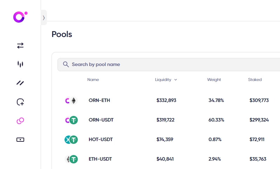Click the Orion logo in sidebar
280x169 pixels.
[x=20, y=17]
